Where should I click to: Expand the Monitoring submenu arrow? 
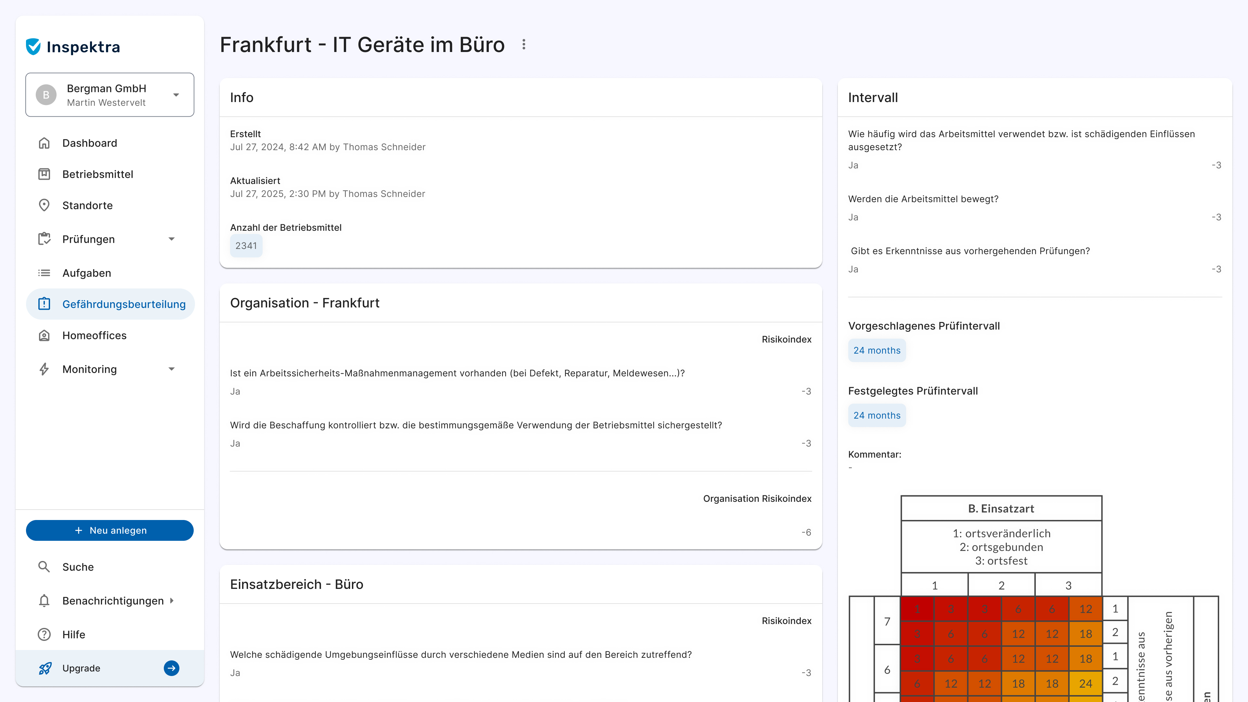[x=172, y=369]
